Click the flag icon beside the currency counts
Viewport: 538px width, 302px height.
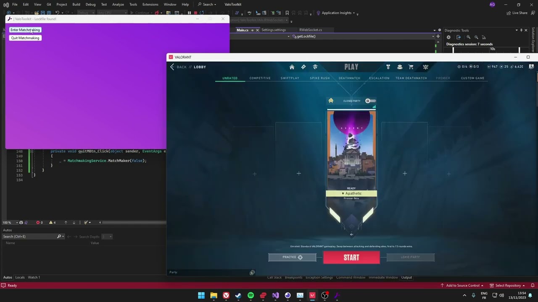(x=531, y=67)
